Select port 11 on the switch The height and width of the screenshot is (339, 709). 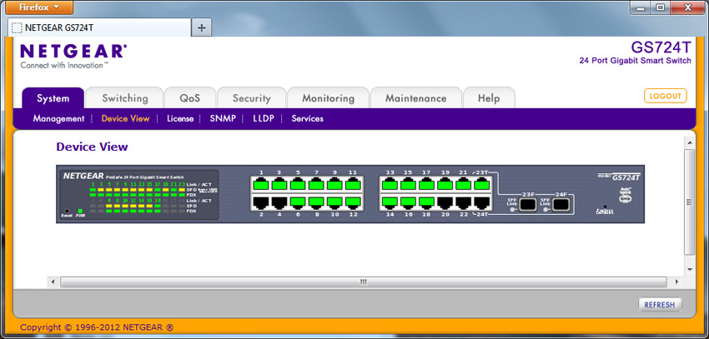[353, 184]
